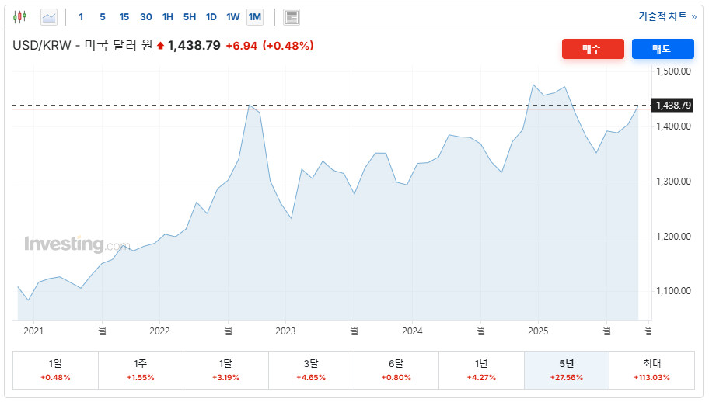Open the 기술적 차트 link

(x=667, y=16)
